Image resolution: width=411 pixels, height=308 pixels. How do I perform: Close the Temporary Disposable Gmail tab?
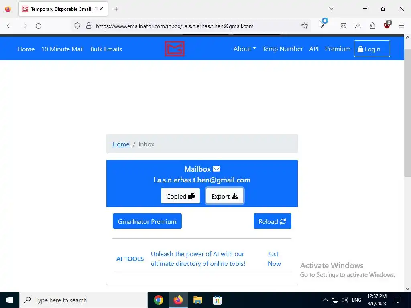[101, 9]
